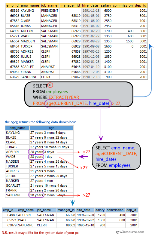Screen dimensions: 155x239
Task: Click the circled age(CURRENT_DATE, hire_date) expression
Action: tap(78, 103)
